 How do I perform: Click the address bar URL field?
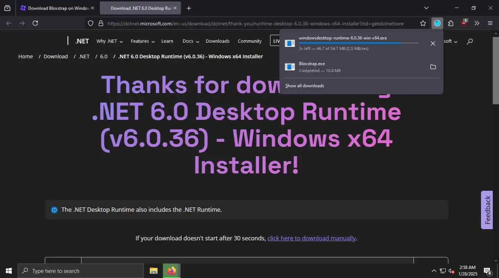pos(255,23)
